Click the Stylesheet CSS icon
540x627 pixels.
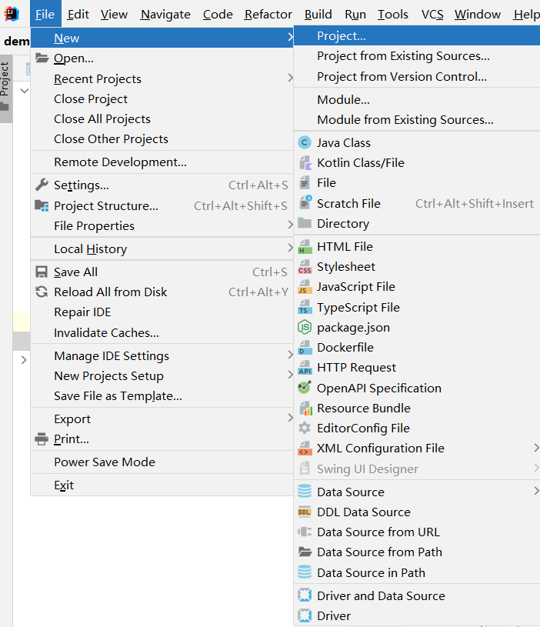coord(305,267)
